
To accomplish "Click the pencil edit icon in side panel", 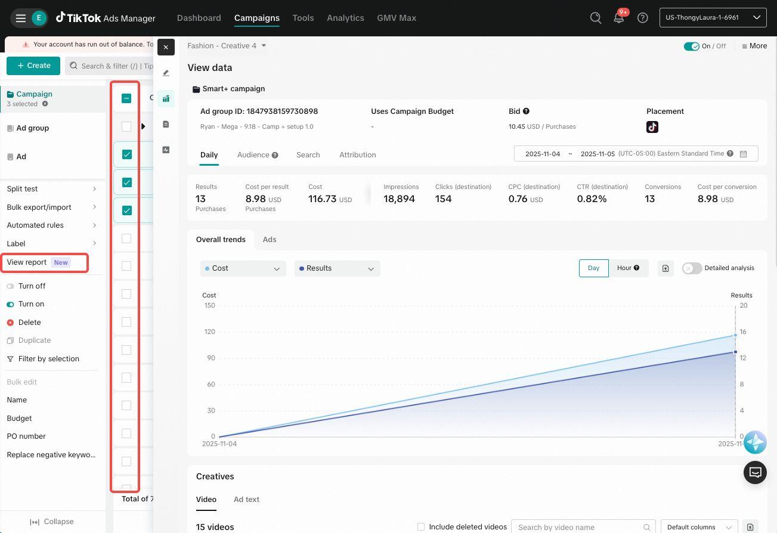I will [166, 73].
